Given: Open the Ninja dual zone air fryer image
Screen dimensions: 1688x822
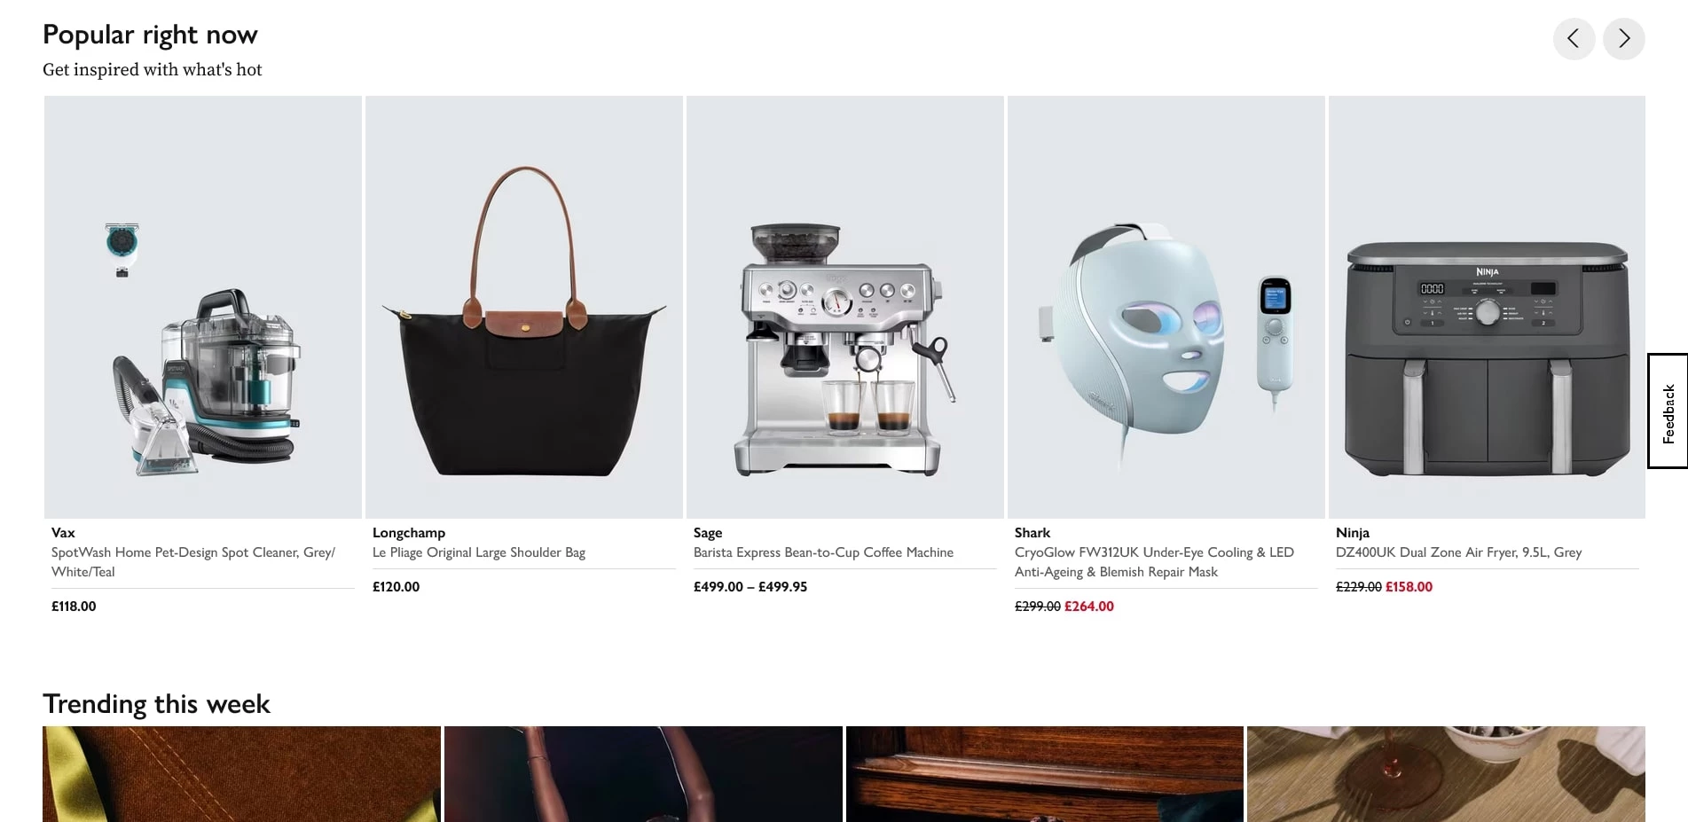Looking at the screenshot, I should point(1487,307).
